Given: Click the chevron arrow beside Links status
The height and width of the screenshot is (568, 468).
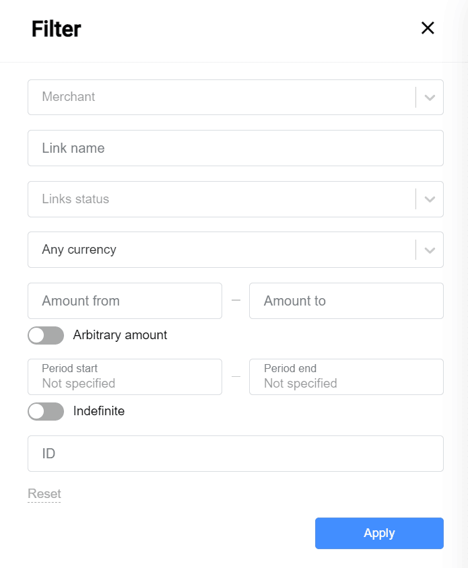Looking at the screenshot, I should [x=430, y=199].
